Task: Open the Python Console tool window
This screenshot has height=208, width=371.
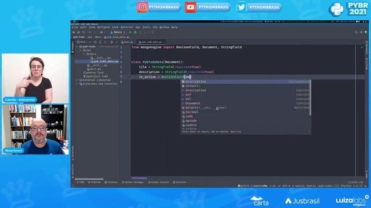Action: (x=158, y=183)
